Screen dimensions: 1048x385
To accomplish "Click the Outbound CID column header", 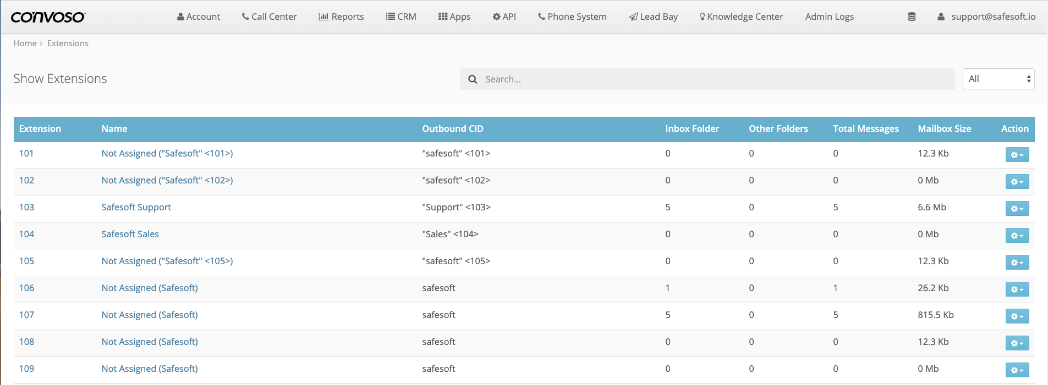I will pyautogui.click(x=453, y=129).
